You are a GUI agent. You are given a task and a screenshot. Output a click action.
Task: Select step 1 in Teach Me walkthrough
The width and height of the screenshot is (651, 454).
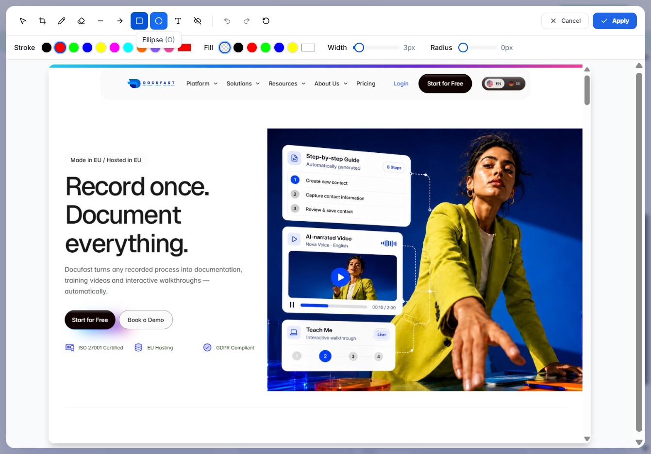click(297, 356)
